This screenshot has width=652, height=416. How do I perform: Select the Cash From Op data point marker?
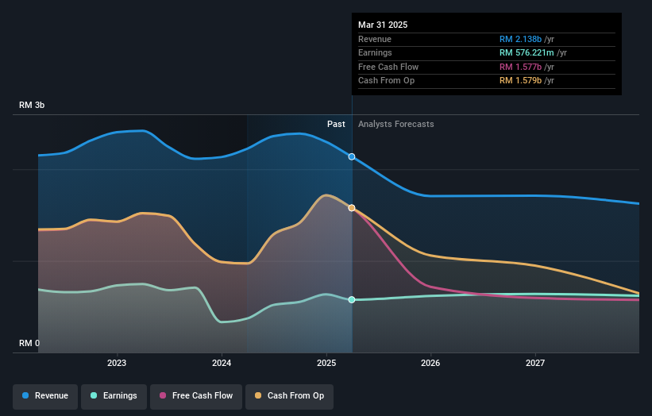pyautogui.click(x=352, y=208)
